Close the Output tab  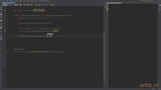click(121, 3)
